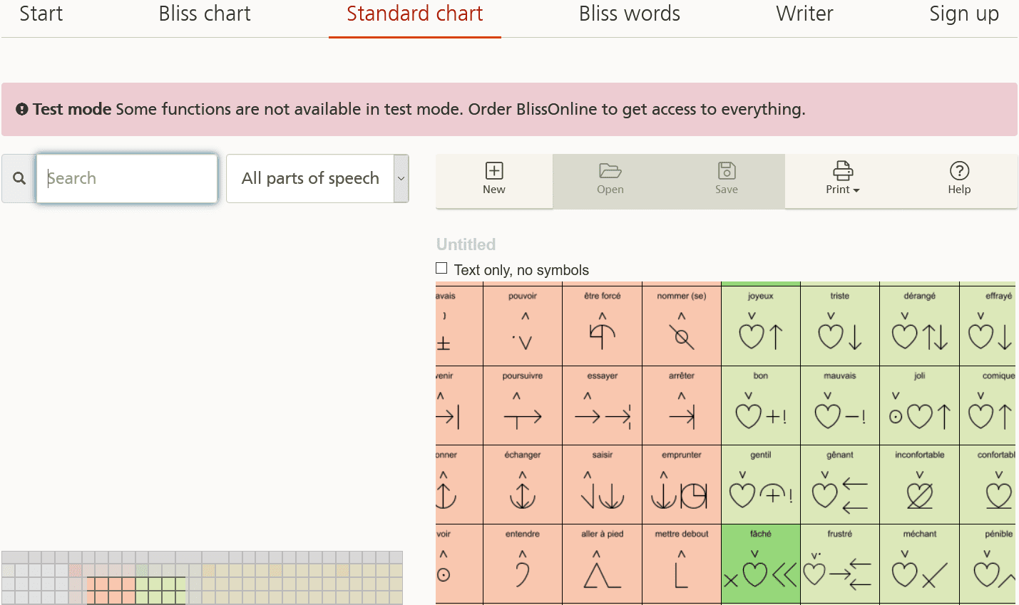Expand the Print dropdown menu
The height and width of the screenshot is (605, 1019).
(x=843, y=180)
